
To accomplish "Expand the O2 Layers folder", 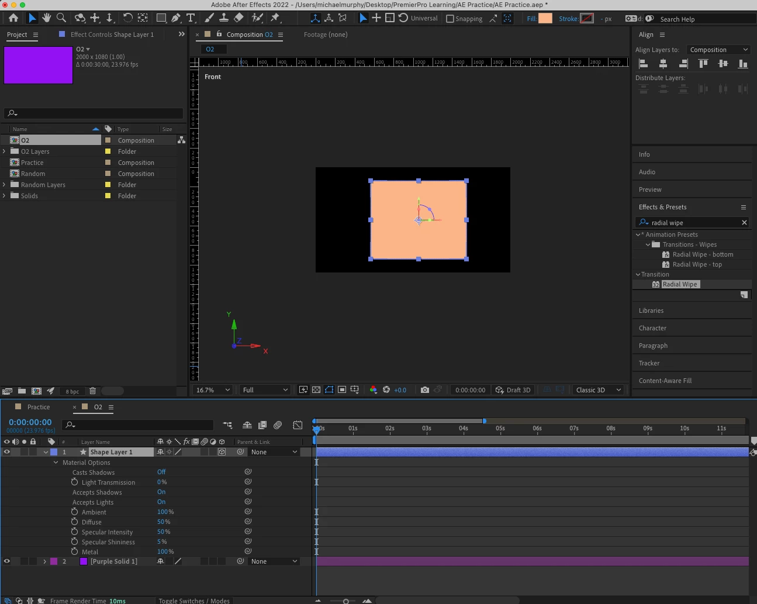I will [4, 151].
